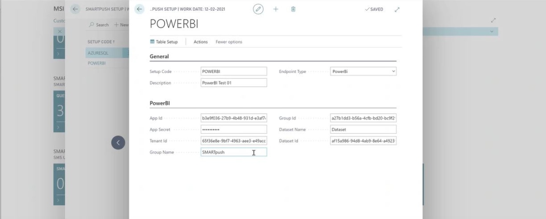Collapse the PowerBI section header
The height and width of the screenshot is (219, 546).
(160, 103)
